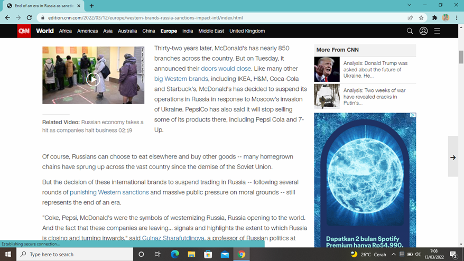Go to the World section

coord(45,31)
